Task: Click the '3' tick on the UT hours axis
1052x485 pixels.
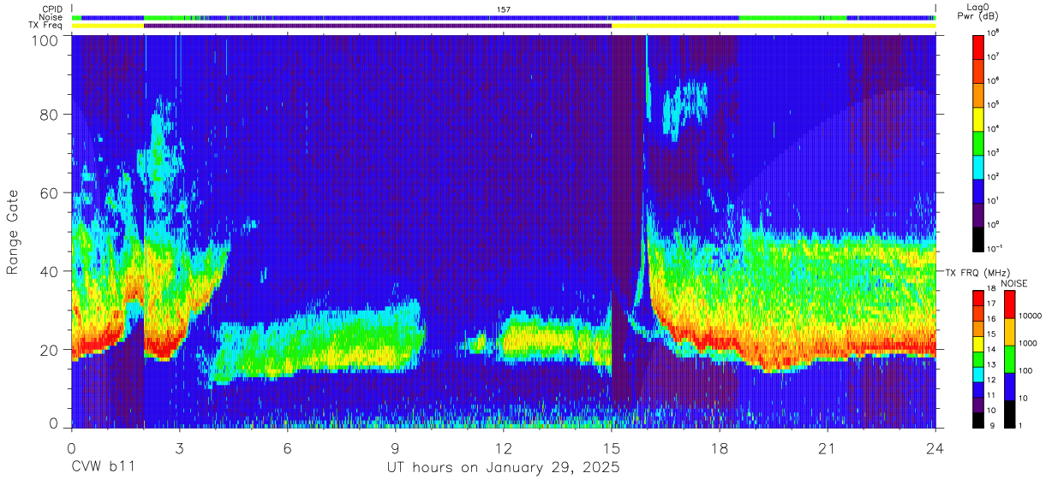Action: pyautogui.click(x=179, y=448)
